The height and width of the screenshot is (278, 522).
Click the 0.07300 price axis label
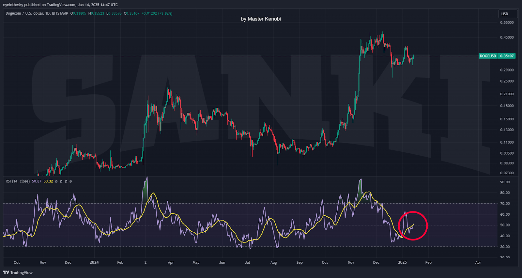point(507,173)
